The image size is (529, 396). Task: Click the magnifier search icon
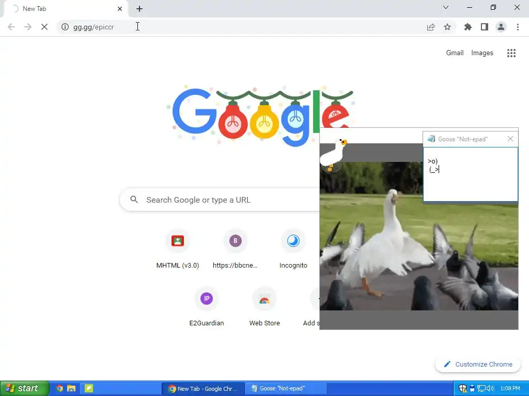[x=134, y=200]
